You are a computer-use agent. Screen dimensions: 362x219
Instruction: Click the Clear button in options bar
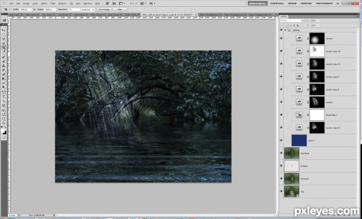pyautogui.click(x=120, y=10)
